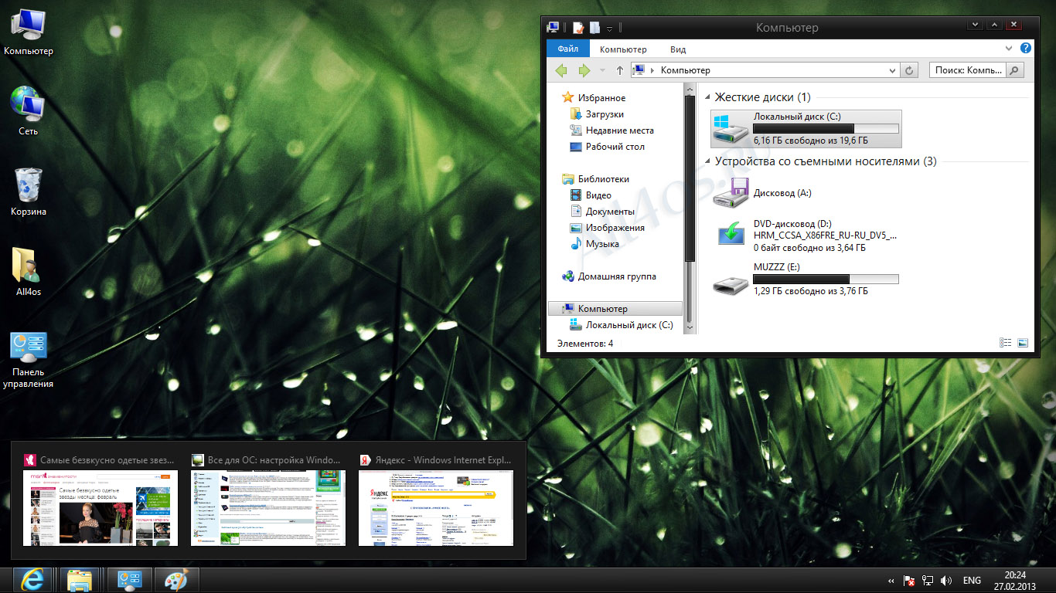This screenshot has height=593, width=1056.
Task: Select Компьютер in the navigation pane
Action: click(615, 309)
